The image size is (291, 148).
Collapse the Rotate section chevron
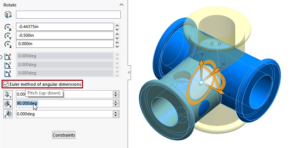tap(122, 5)
